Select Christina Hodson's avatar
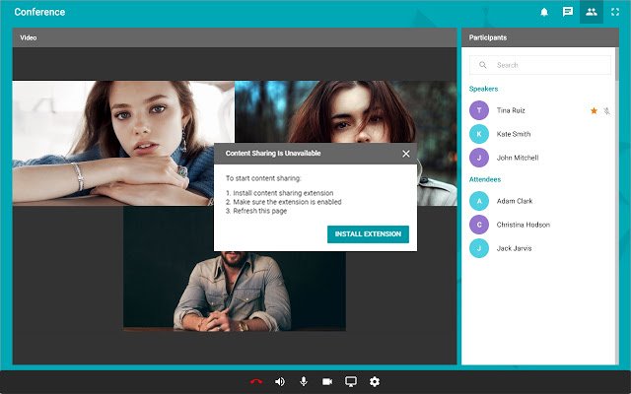The image size is (631, 394). (479, 225)
